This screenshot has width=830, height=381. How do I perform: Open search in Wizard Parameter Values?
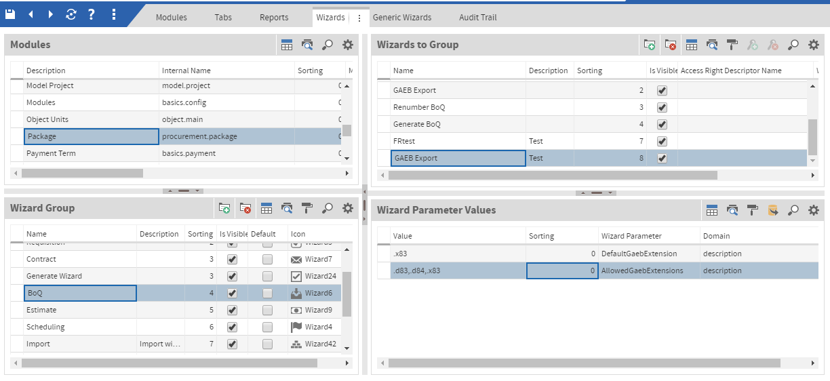pos(793,210)
